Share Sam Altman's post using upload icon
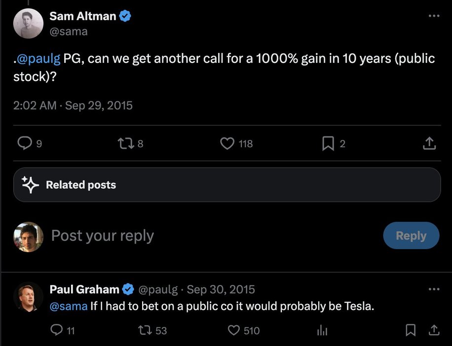The image size is (452, 346). [429, 143]
